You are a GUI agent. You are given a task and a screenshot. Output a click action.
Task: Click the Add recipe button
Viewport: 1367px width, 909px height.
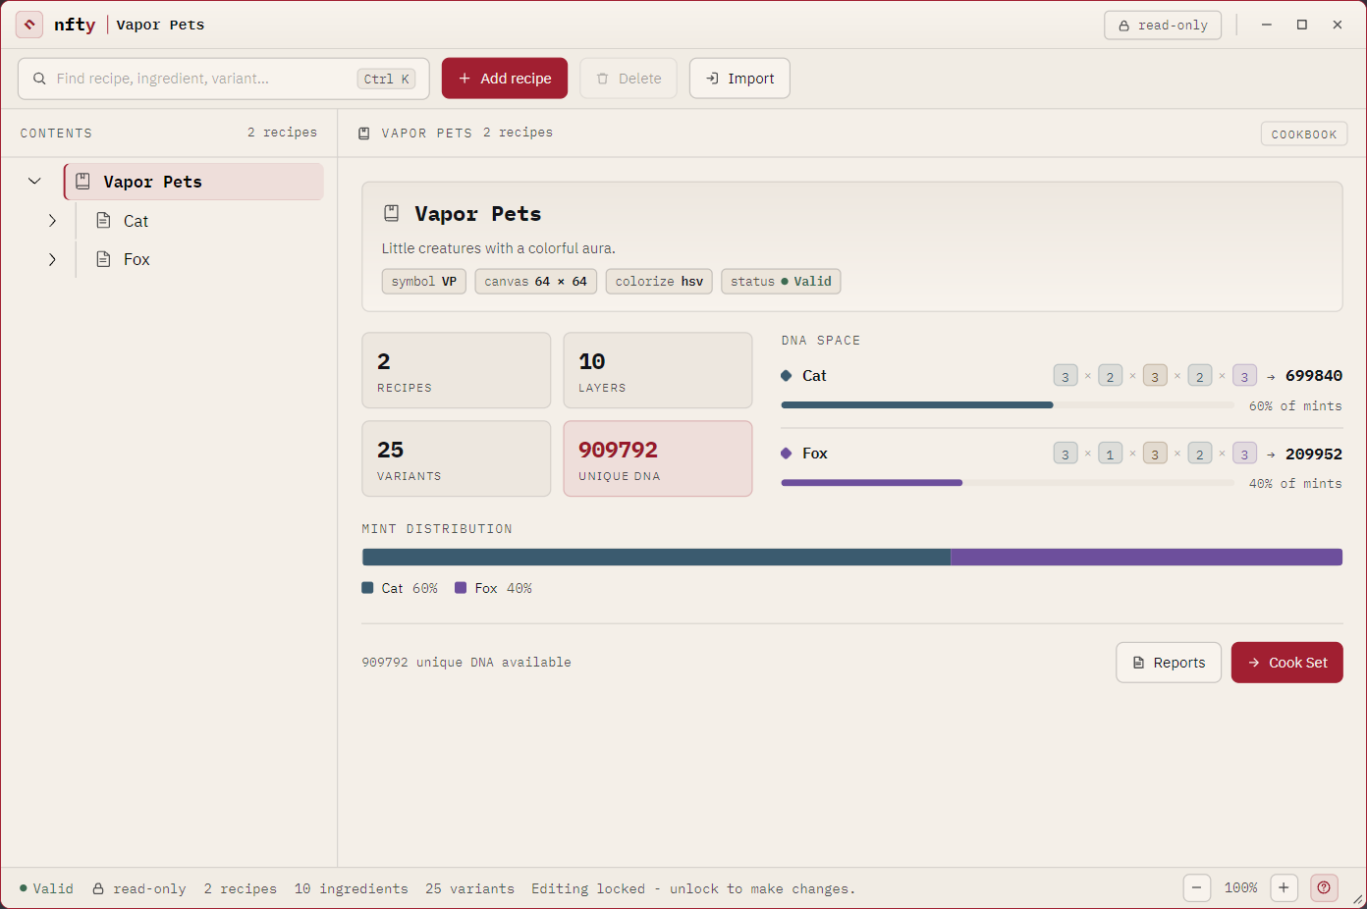pyautogui.click(x=505, y=79)
